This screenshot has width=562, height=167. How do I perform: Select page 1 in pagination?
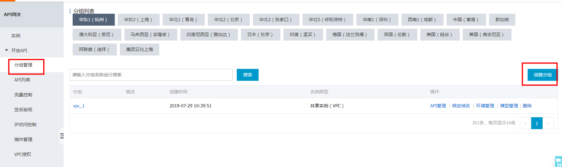tap(537, 123)
